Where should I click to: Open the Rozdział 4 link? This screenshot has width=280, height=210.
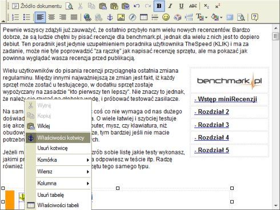pos(211,138)
